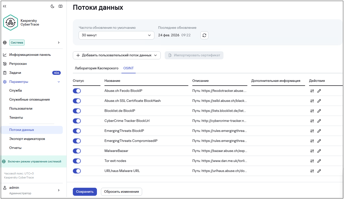Screen dimensions: 344x199
Task: Open Добавить пользовательский поток данных dropdown
Action: tap(117, 55)
